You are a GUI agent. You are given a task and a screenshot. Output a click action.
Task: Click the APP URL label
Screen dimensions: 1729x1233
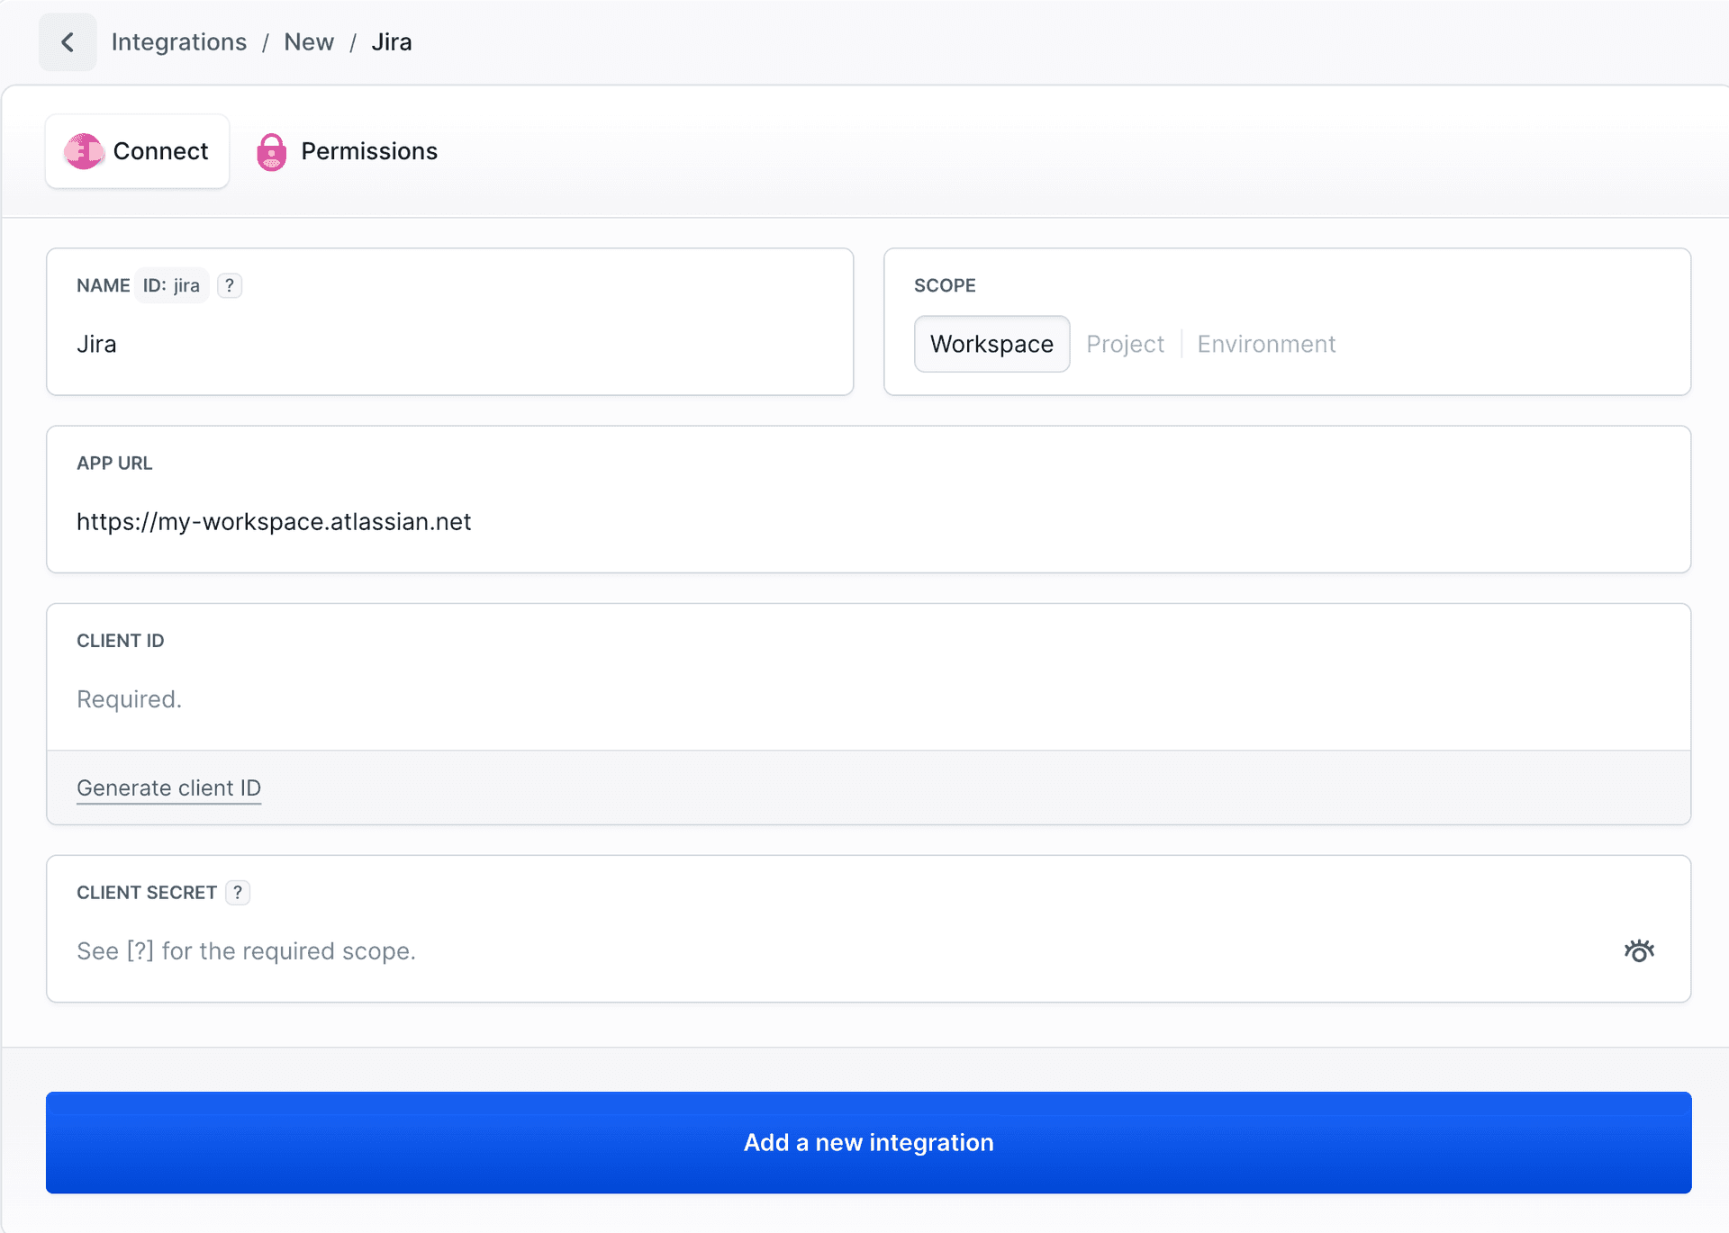[114, 463]
